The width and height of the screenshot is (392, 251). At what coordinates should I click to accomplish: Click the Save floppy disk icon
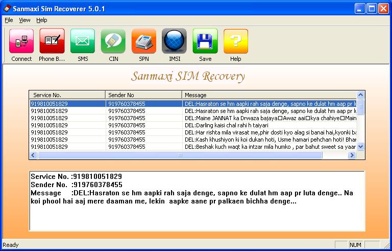click(205, 41)
